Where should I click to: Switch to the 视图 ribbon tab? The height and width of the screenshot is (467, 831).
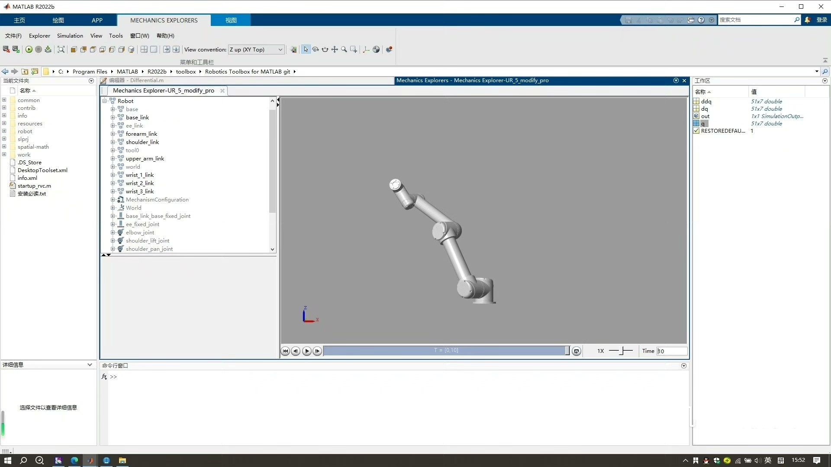pyautogui.click(x=231, y=20)
